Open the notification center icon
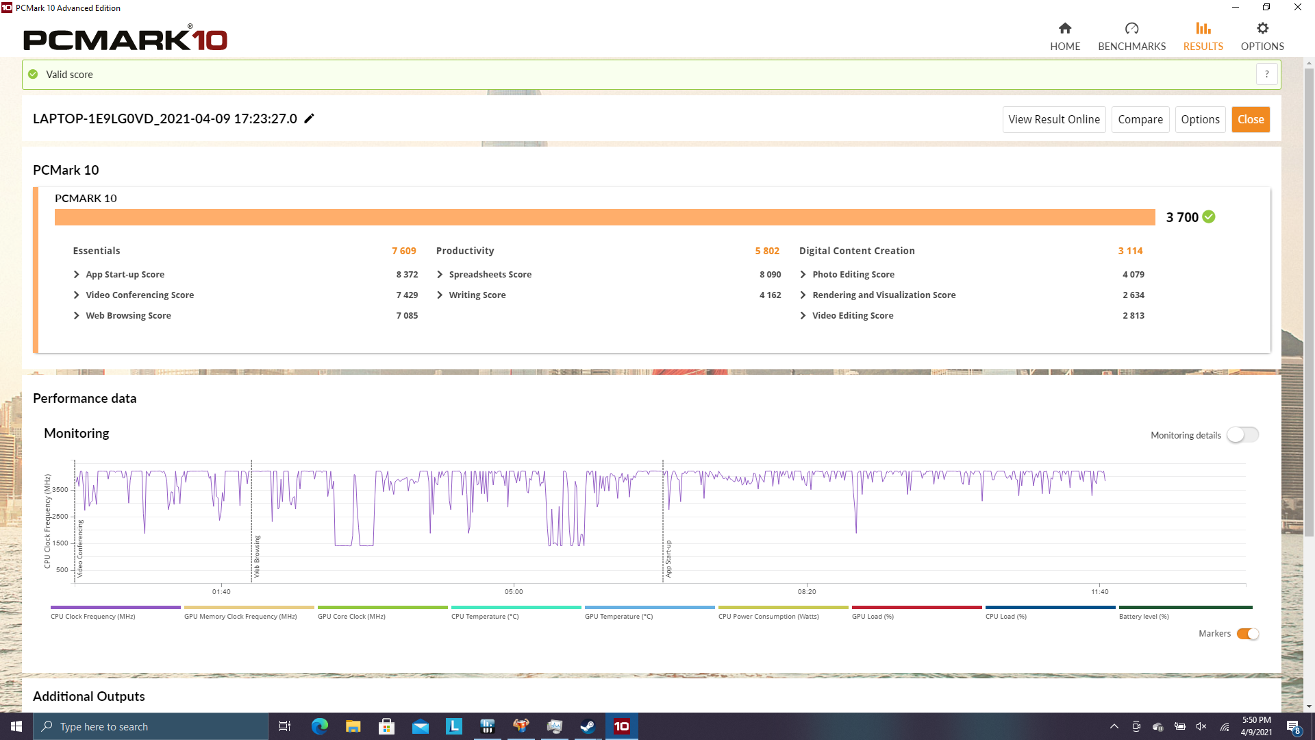 (x=1294, y=727)
